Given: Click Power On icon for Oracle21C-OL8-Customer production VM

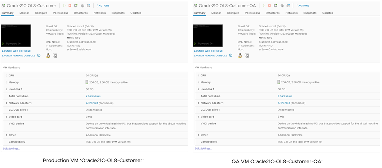Looking at the screenshot, I should (64, 5).
